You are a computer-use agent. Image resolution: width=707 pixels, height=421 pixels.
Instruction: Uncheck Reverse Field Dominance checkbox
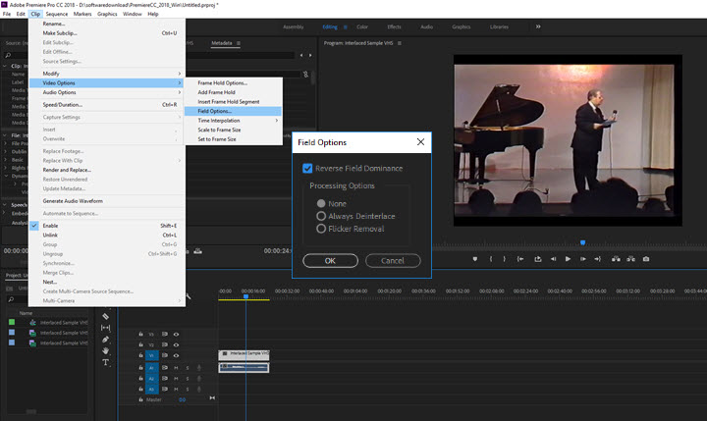[x=308, y=169]
